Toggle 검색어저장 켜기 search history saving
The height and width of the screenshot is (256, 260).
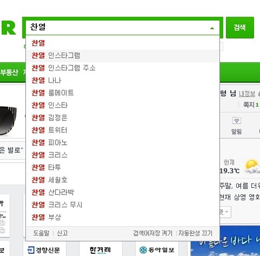click(153, 233)
